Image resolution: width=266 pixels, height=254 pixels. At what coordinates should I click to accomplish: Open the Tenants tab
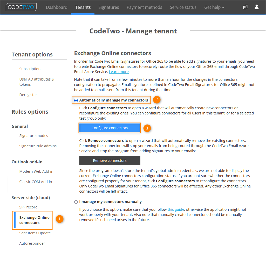click(83, 7)
